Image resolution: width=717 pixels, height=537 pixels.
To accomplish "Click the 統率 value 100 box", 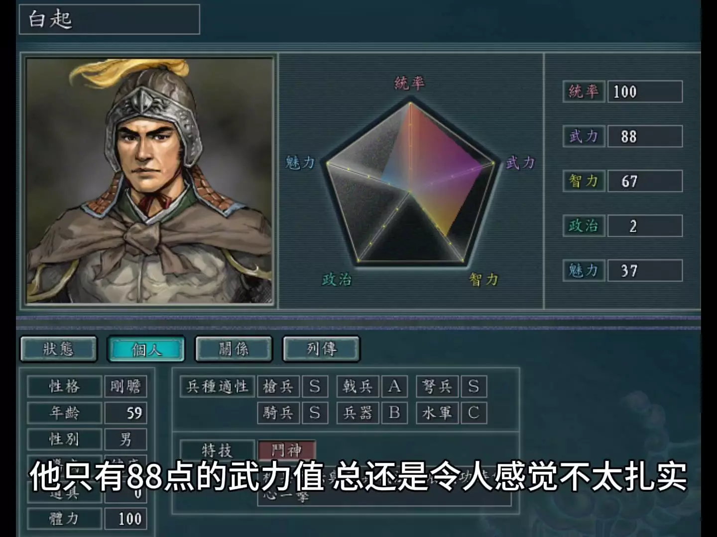I will pyautogui.click(x=645, y=91).
